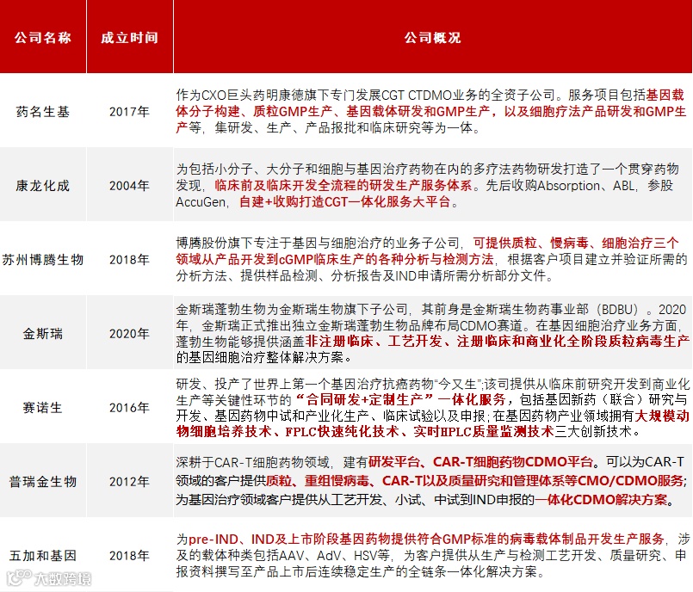
Task: Click the 公司概况 column header
Action: coord(433,38)
